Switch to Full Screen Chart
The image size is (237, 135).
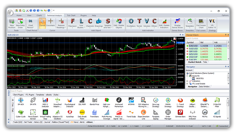pyautogui.click(x=201, y=23)
